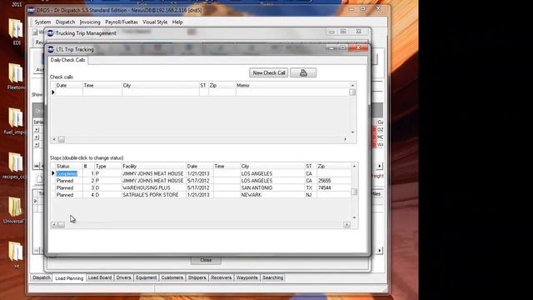Click the City column header in Check calls grid
Viewport: 533px width, 300px height.
coord(161,85)
